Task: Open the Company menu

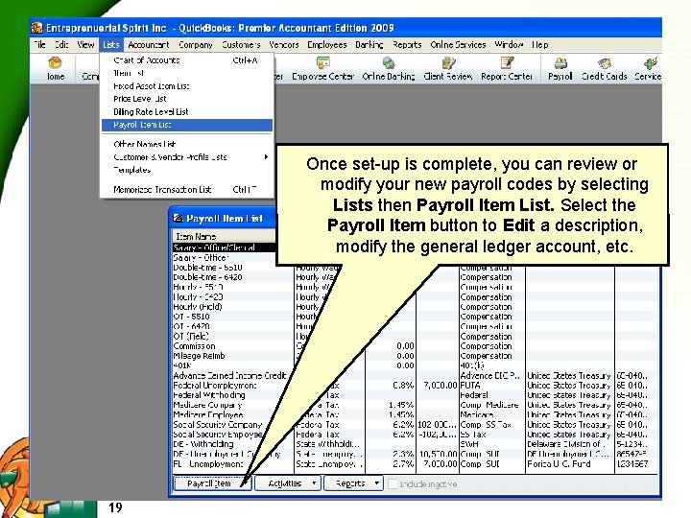Action: click(196, 44)
